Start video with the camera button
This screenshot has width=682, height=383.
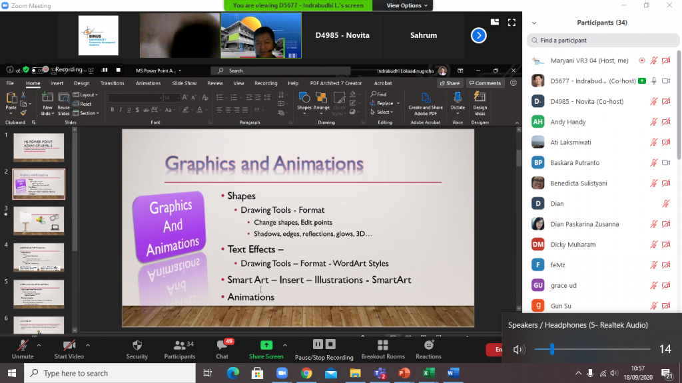pos(69,346)
